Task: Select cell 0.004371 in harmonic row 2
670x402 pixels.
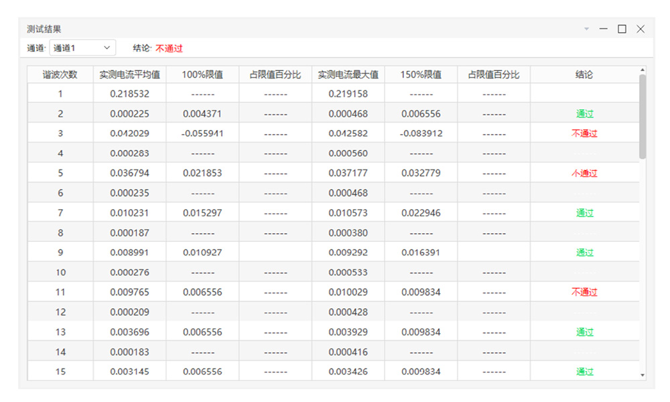Action: [x=202, y=114]
